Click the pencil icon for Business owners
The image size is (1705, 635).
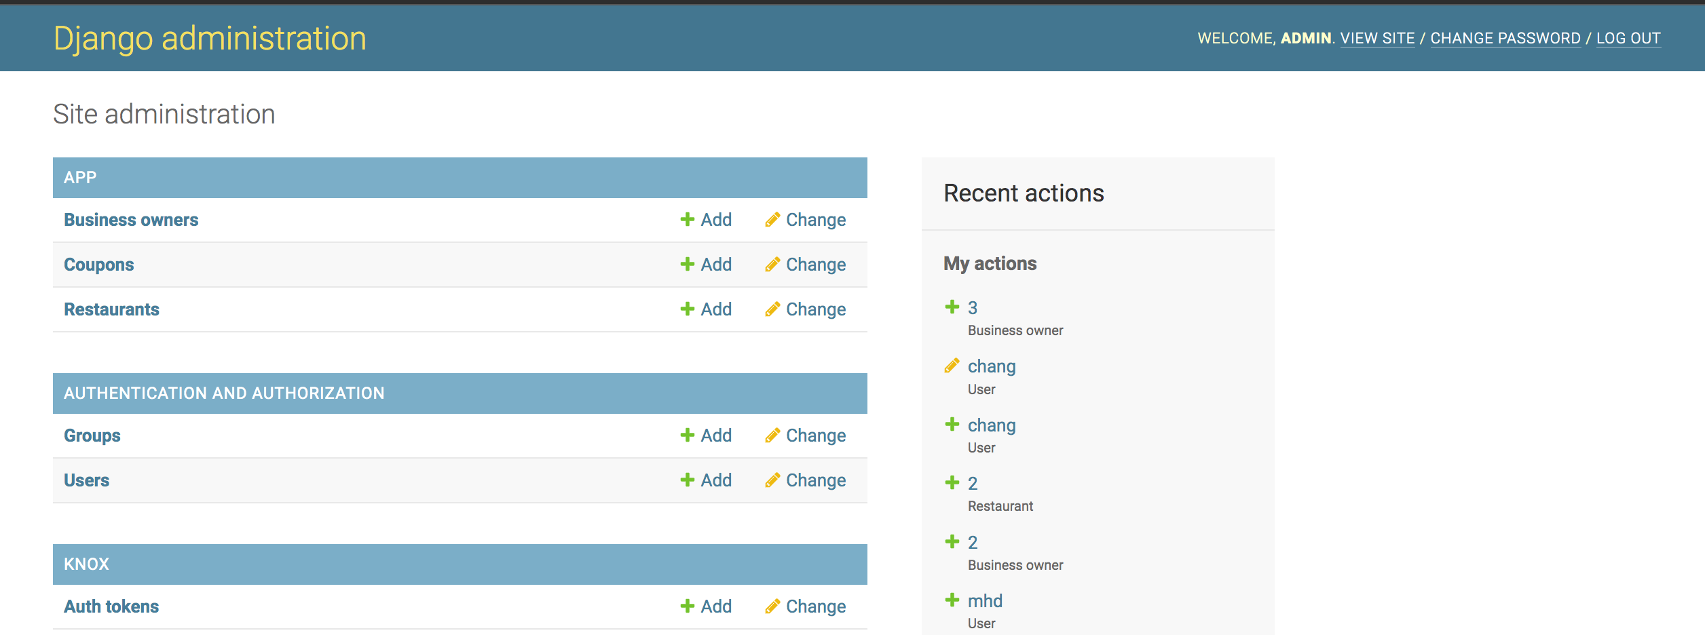pos(772,219)
